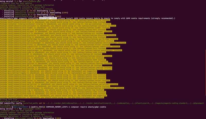Image resolution: width=206 pixels, height=119 pixels.
Task: Click the zendframework/zend-json abandoned warning
Action: point(53,75)
